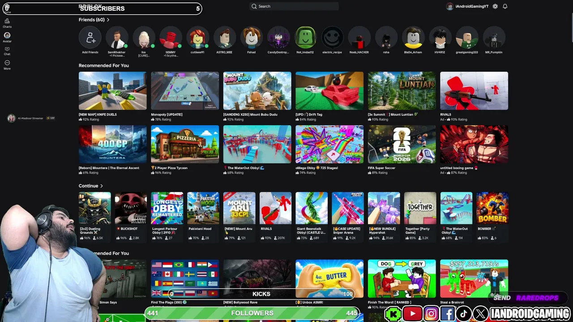Open Mount Aru in the Continue row
This screenshot has width=573, height=322.
pos(239,208)
